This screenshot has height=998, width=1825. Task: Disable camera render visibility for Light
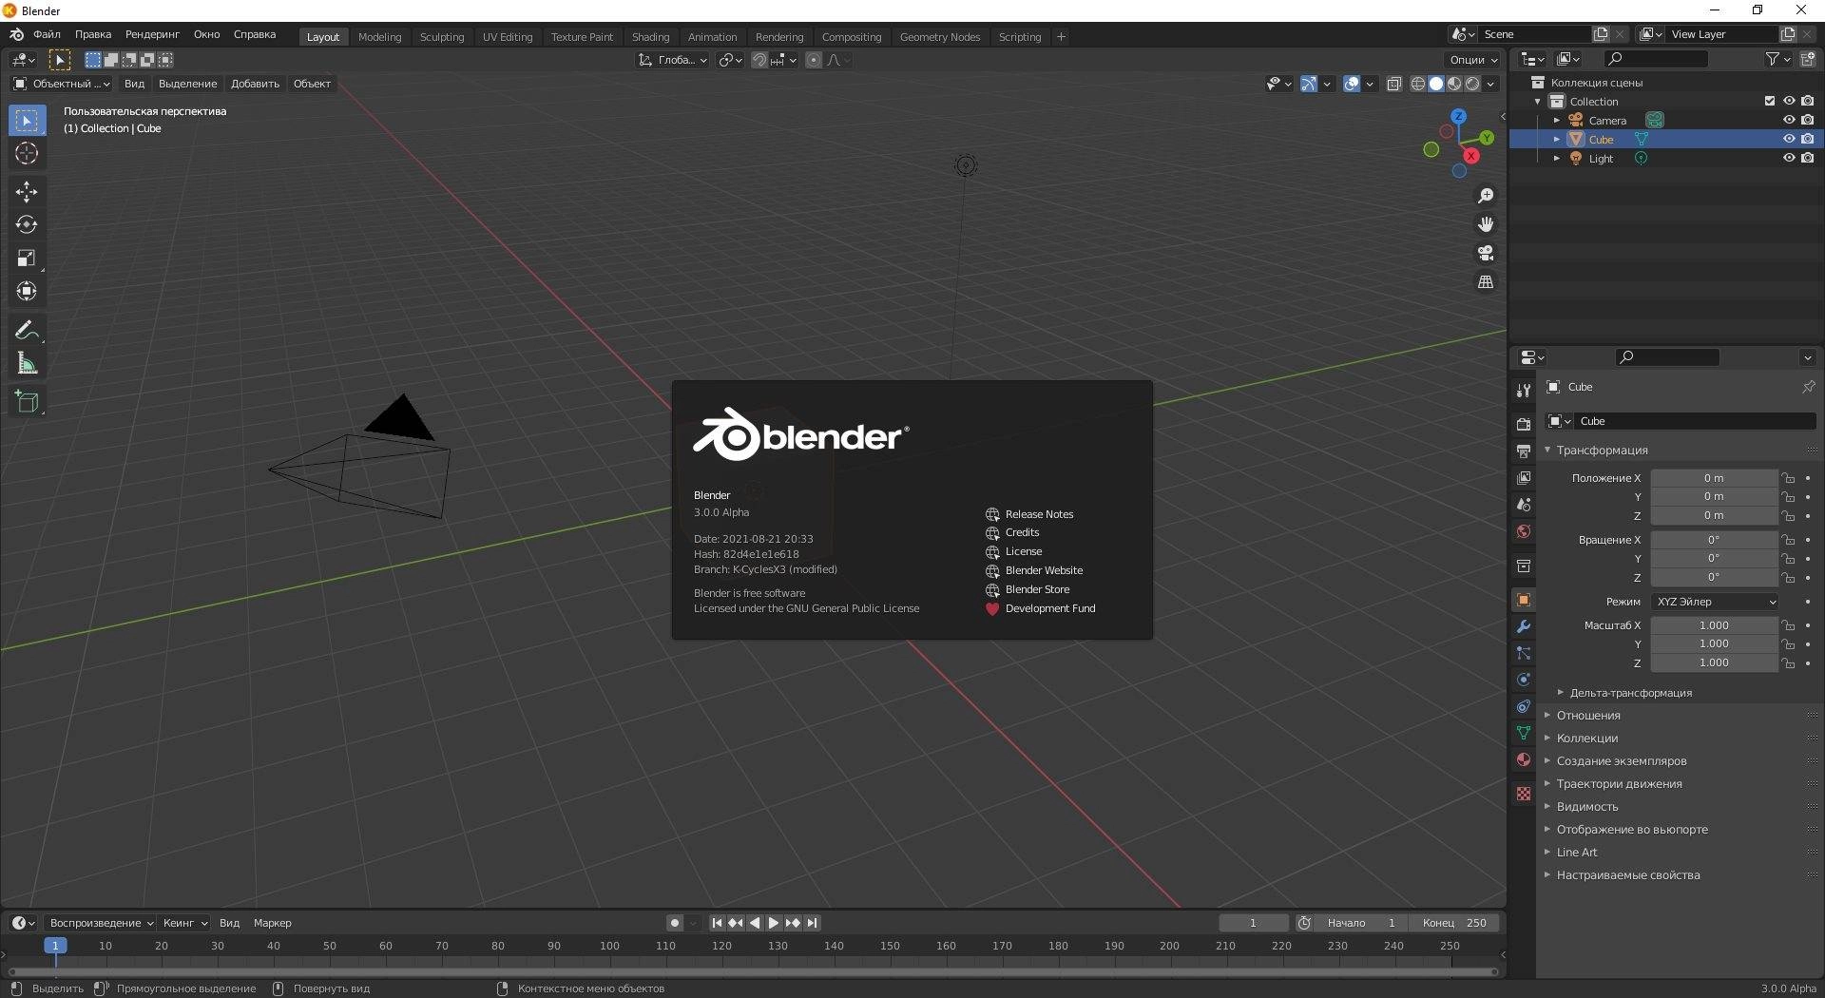(1809, 159)
